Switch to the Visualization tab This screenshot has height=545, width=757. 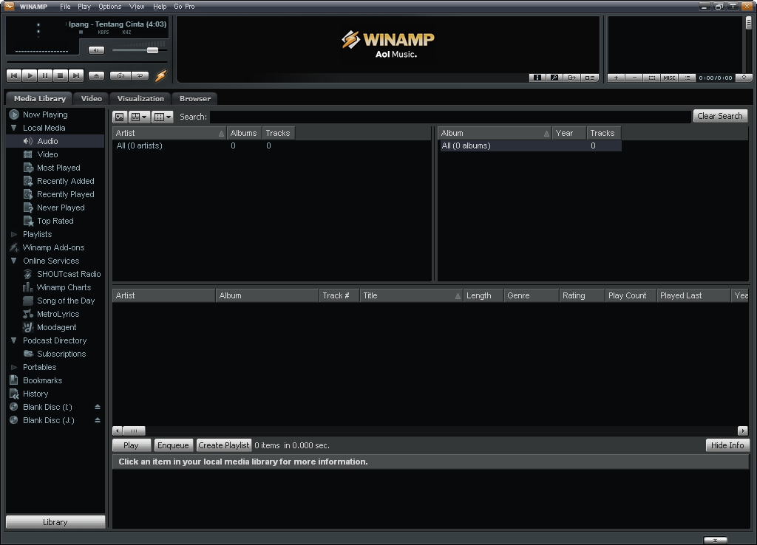tap(140, 98)
